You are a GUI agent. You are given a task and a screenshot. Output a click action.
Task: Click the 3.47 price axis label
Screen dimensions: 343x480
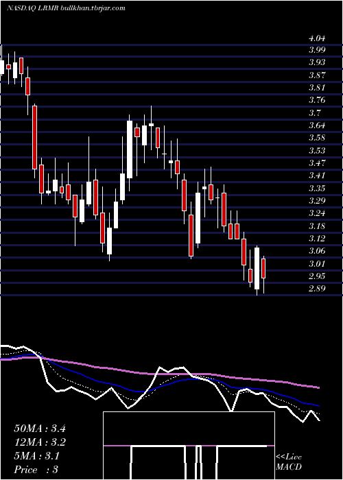(x=317, y=163)
